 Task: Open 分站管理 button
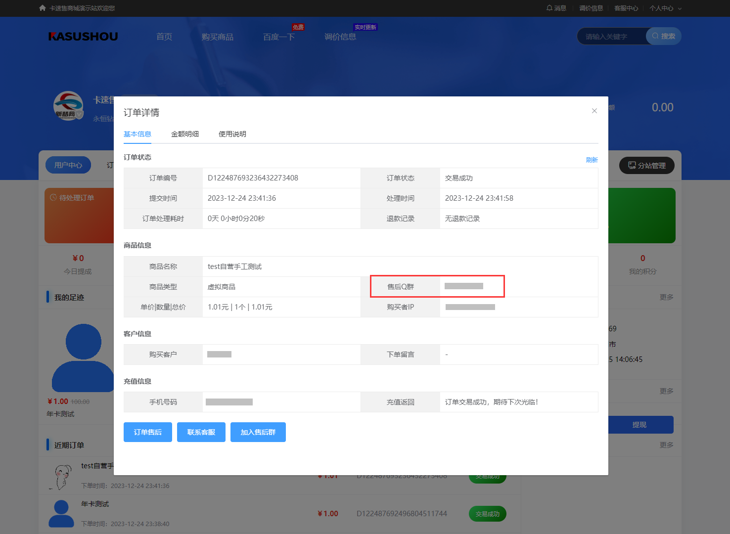point(647,165)
